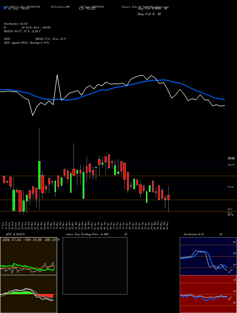Viewport: 237px width, 313px height.
Task: Click the 'ADX: 17.54 +DY: 15.36 -DY: 21.9' header
Action: point(31,239)
